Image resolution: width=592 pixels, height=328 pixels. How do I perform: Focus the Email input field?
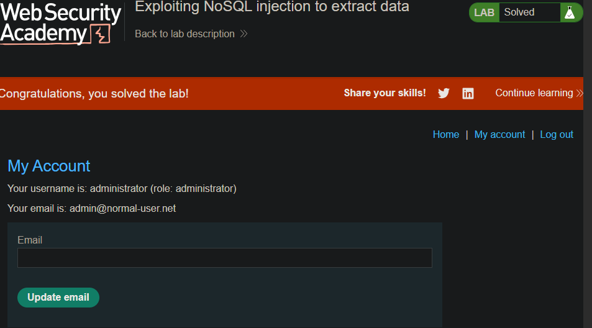tap(225, 258)
